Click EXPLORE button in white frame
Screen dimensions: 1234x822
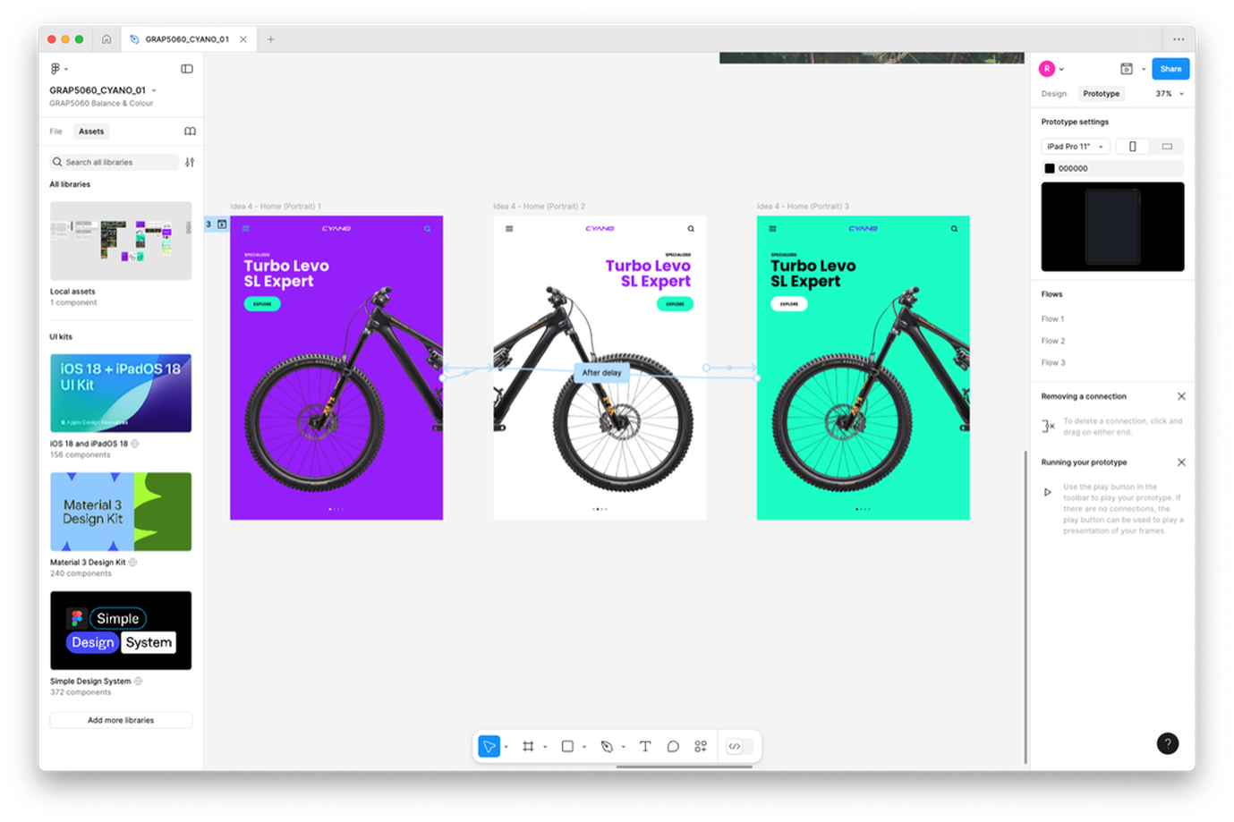coord(675,304)
